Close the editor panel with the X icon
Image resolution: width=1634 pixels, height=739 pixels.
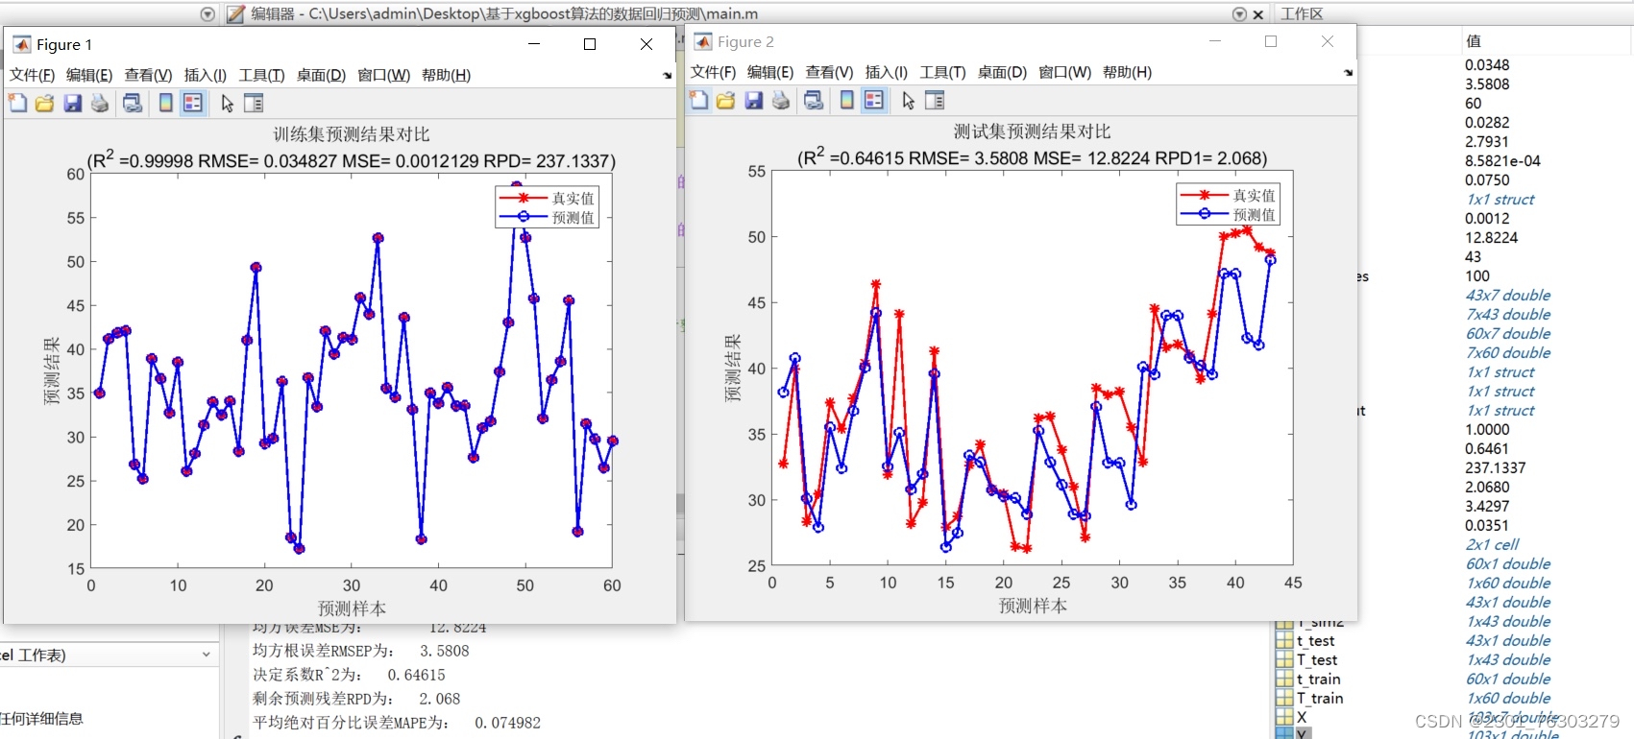pos(1258,14)
